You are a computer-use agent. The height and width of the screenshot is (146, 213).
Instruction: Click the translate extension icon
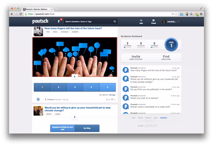coord(181,14)
